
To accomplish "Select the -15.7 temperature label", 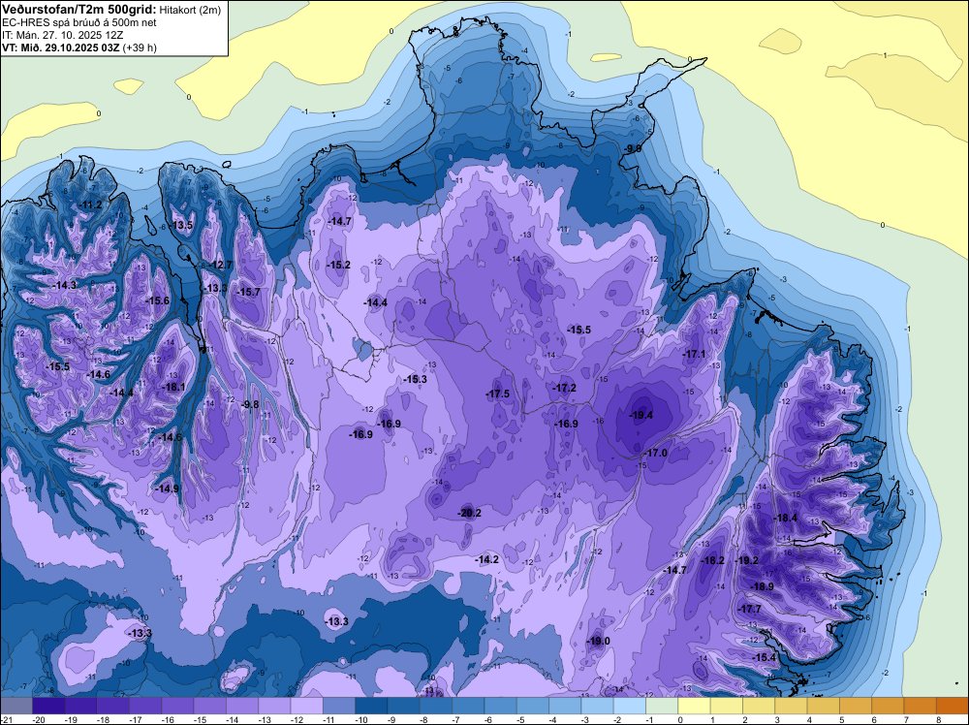I will point(248,292).
